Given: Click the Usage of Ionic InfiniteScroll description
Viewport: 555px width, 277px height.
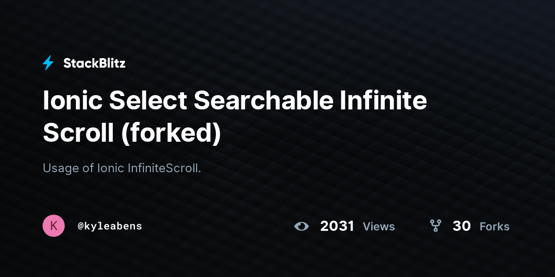Looking at the screenshot, I should point(122,168).
